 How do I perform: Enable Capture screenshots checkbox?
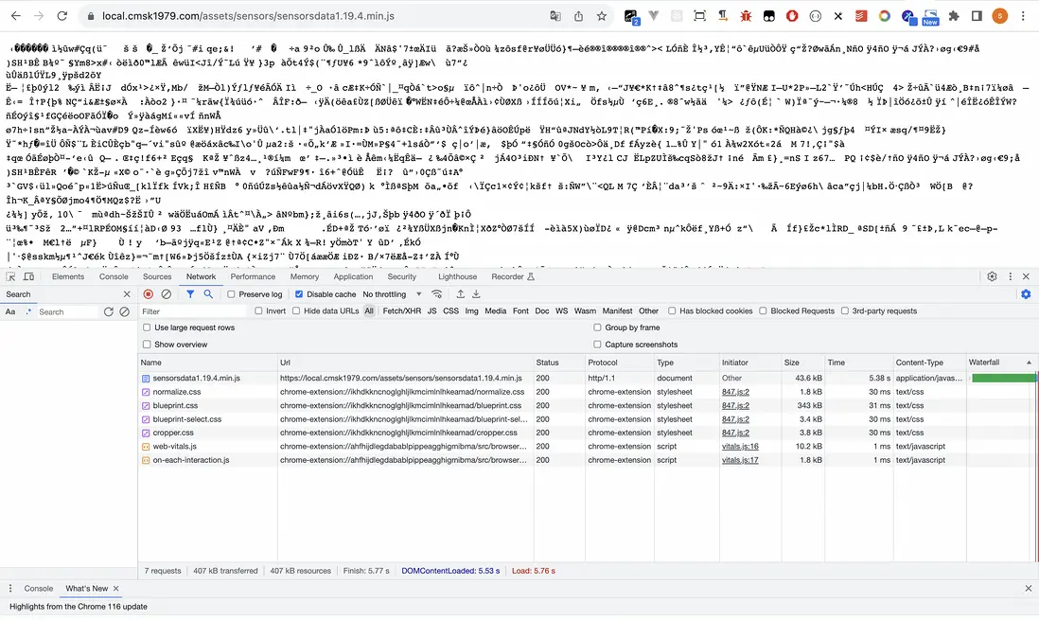(x=597, y=345)
